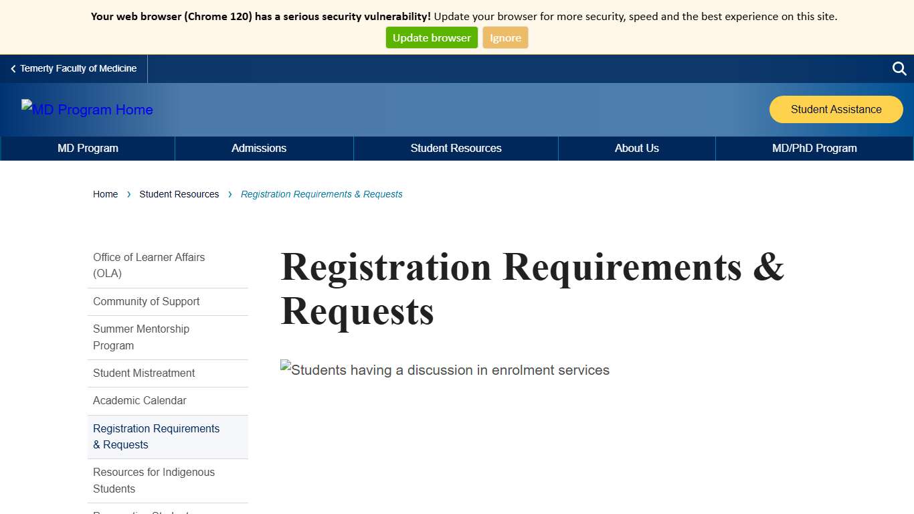This screenshot has height=514, width=914.
Task: Select Office of Learner Affairs (OLA) sidebar item
Action: click(x=149, y=265)
